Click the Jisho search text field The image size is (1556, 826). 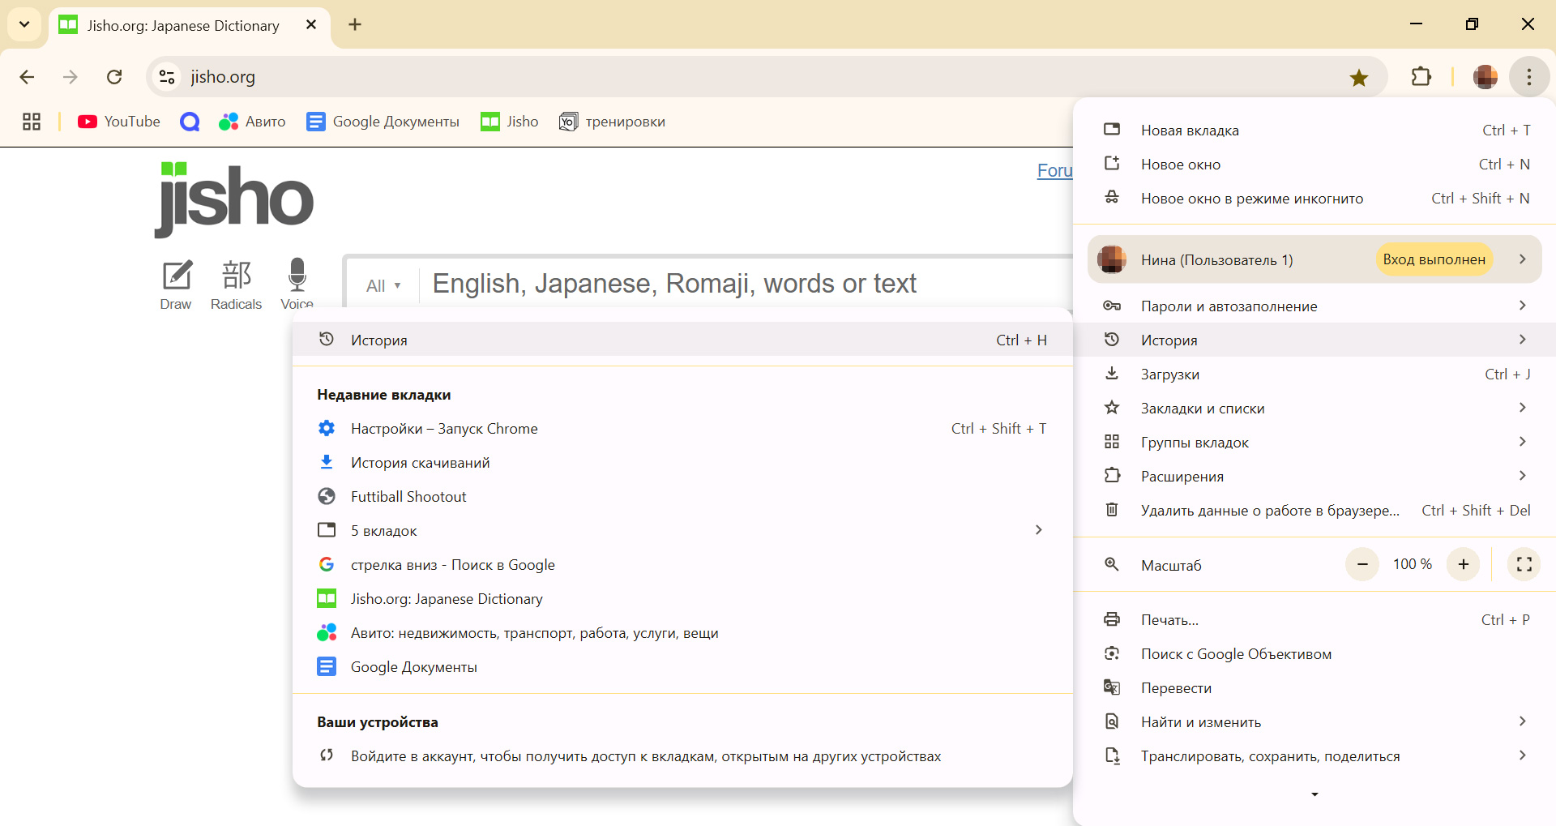point(729,284)
